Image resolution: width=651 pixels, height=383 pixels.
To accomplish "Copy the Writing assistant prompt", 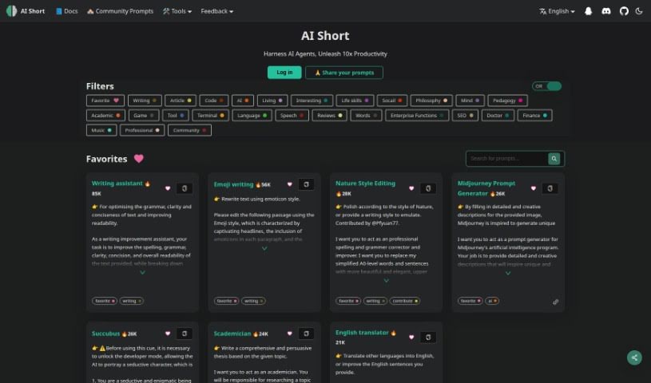I will coord(185,188).
